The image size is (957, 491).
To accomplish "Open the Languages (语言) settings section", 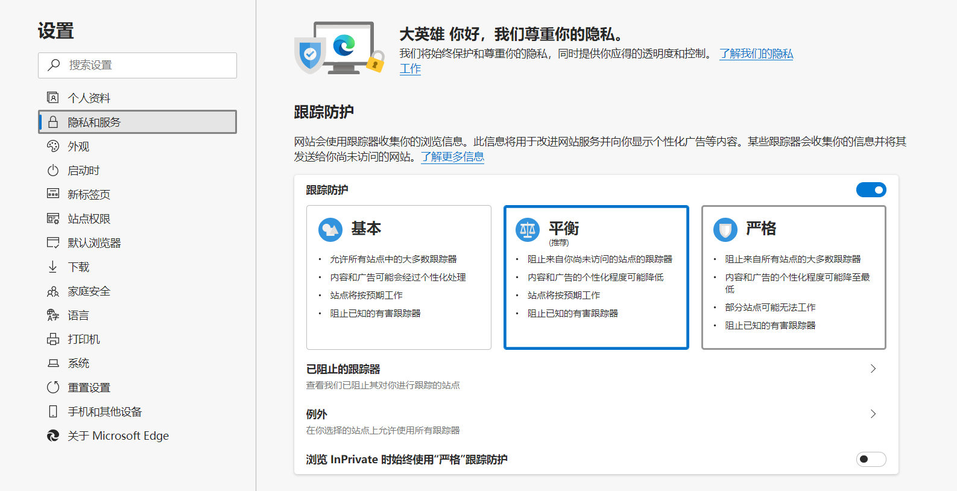I will 78,315.
